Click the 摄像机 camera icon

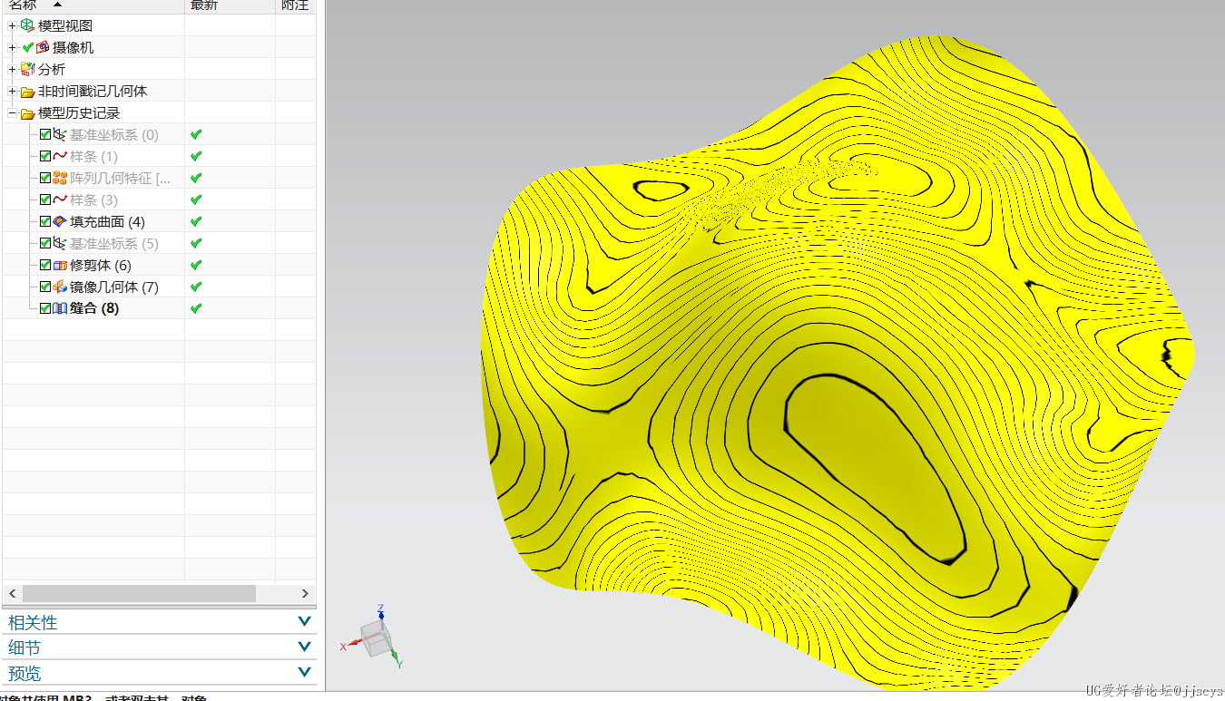[x=43, y=47]
